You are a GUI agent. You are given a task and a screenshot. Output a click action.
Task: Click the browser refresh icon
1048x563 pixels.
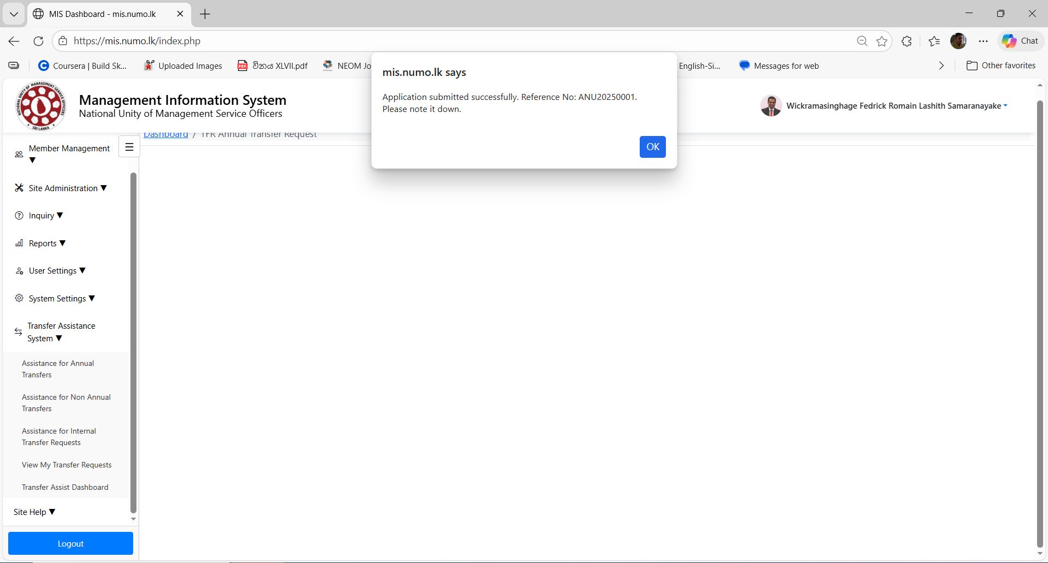tap(38, 41)
